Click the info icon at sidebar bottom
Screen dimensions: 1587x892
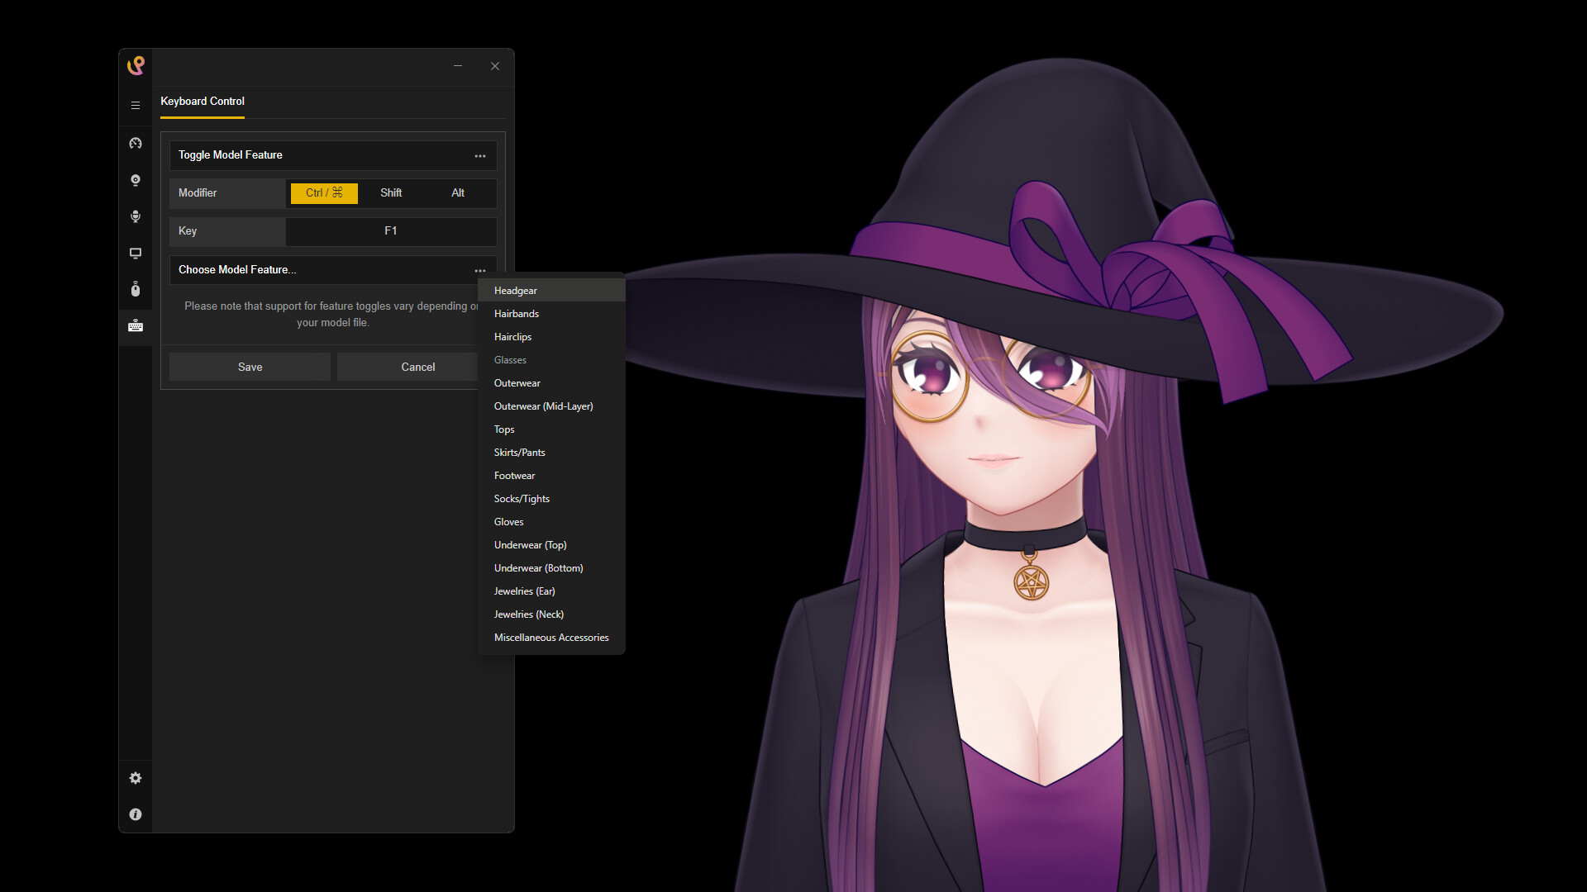coord(135,814)
